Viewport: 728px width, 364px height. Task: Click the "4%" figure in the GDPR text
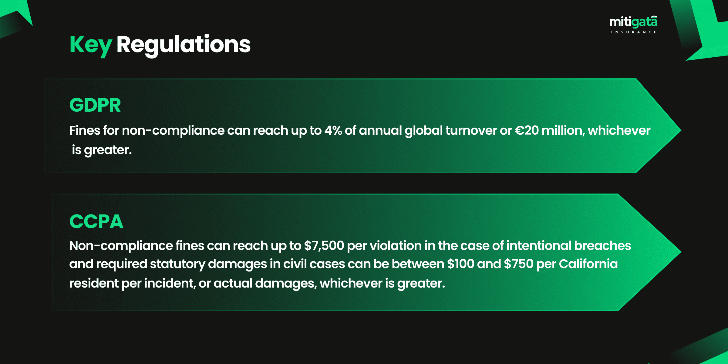coord(333,130)
